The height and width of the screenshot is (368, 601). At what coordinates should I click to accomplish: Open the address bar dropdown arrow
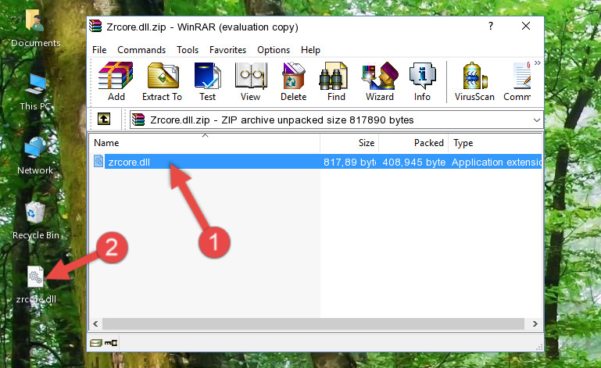537,120
